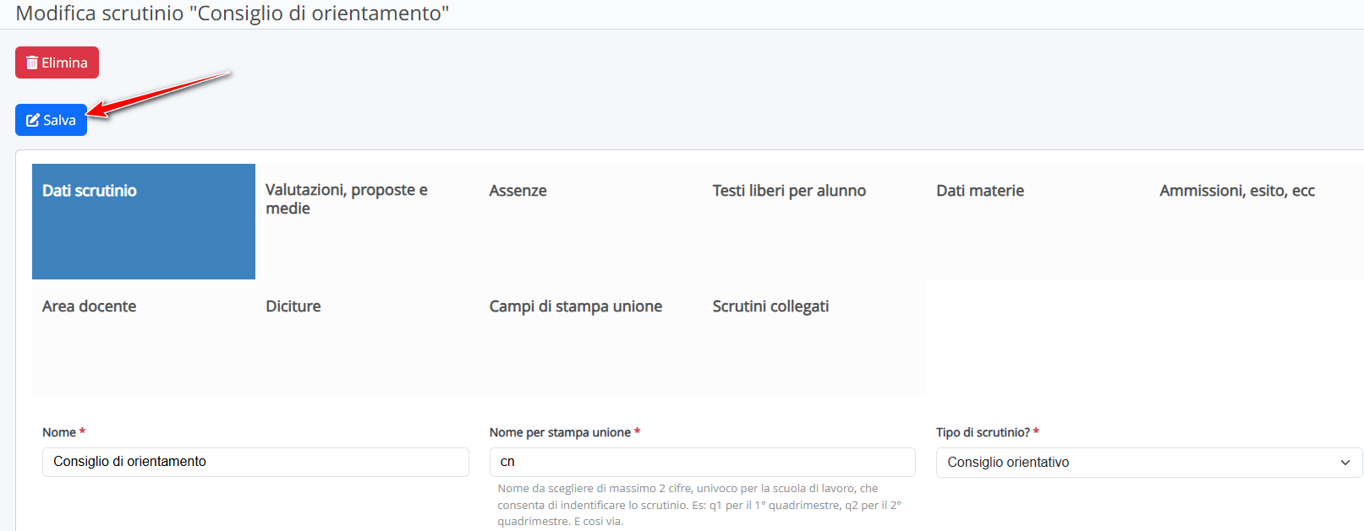Select the Campi di stampa unione tab
The width and height of the screenshot is (1364, 531).
tap(590, 337)
